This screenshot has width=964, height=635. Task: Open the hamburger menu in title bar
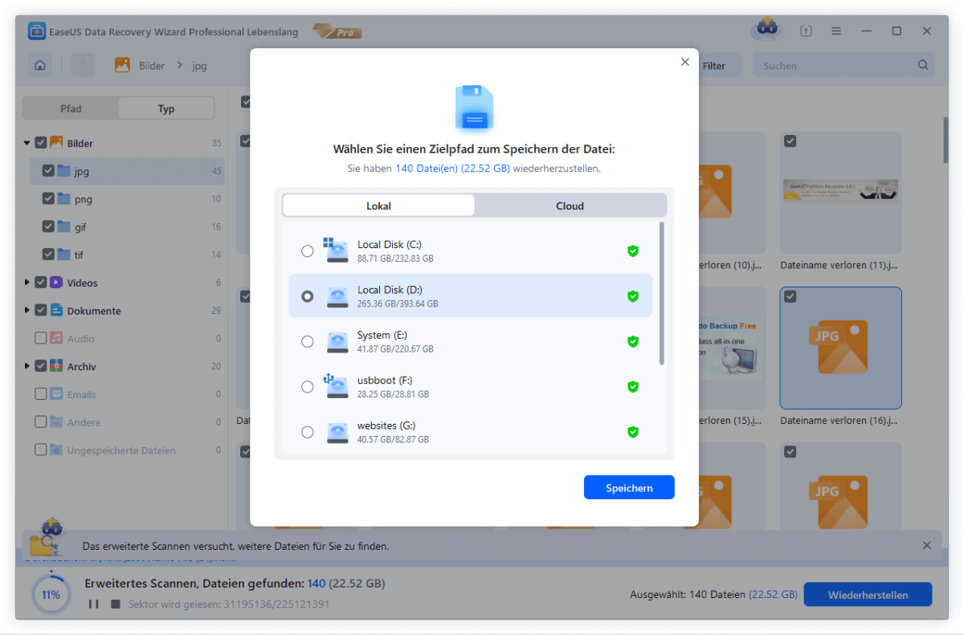[836, 31]
